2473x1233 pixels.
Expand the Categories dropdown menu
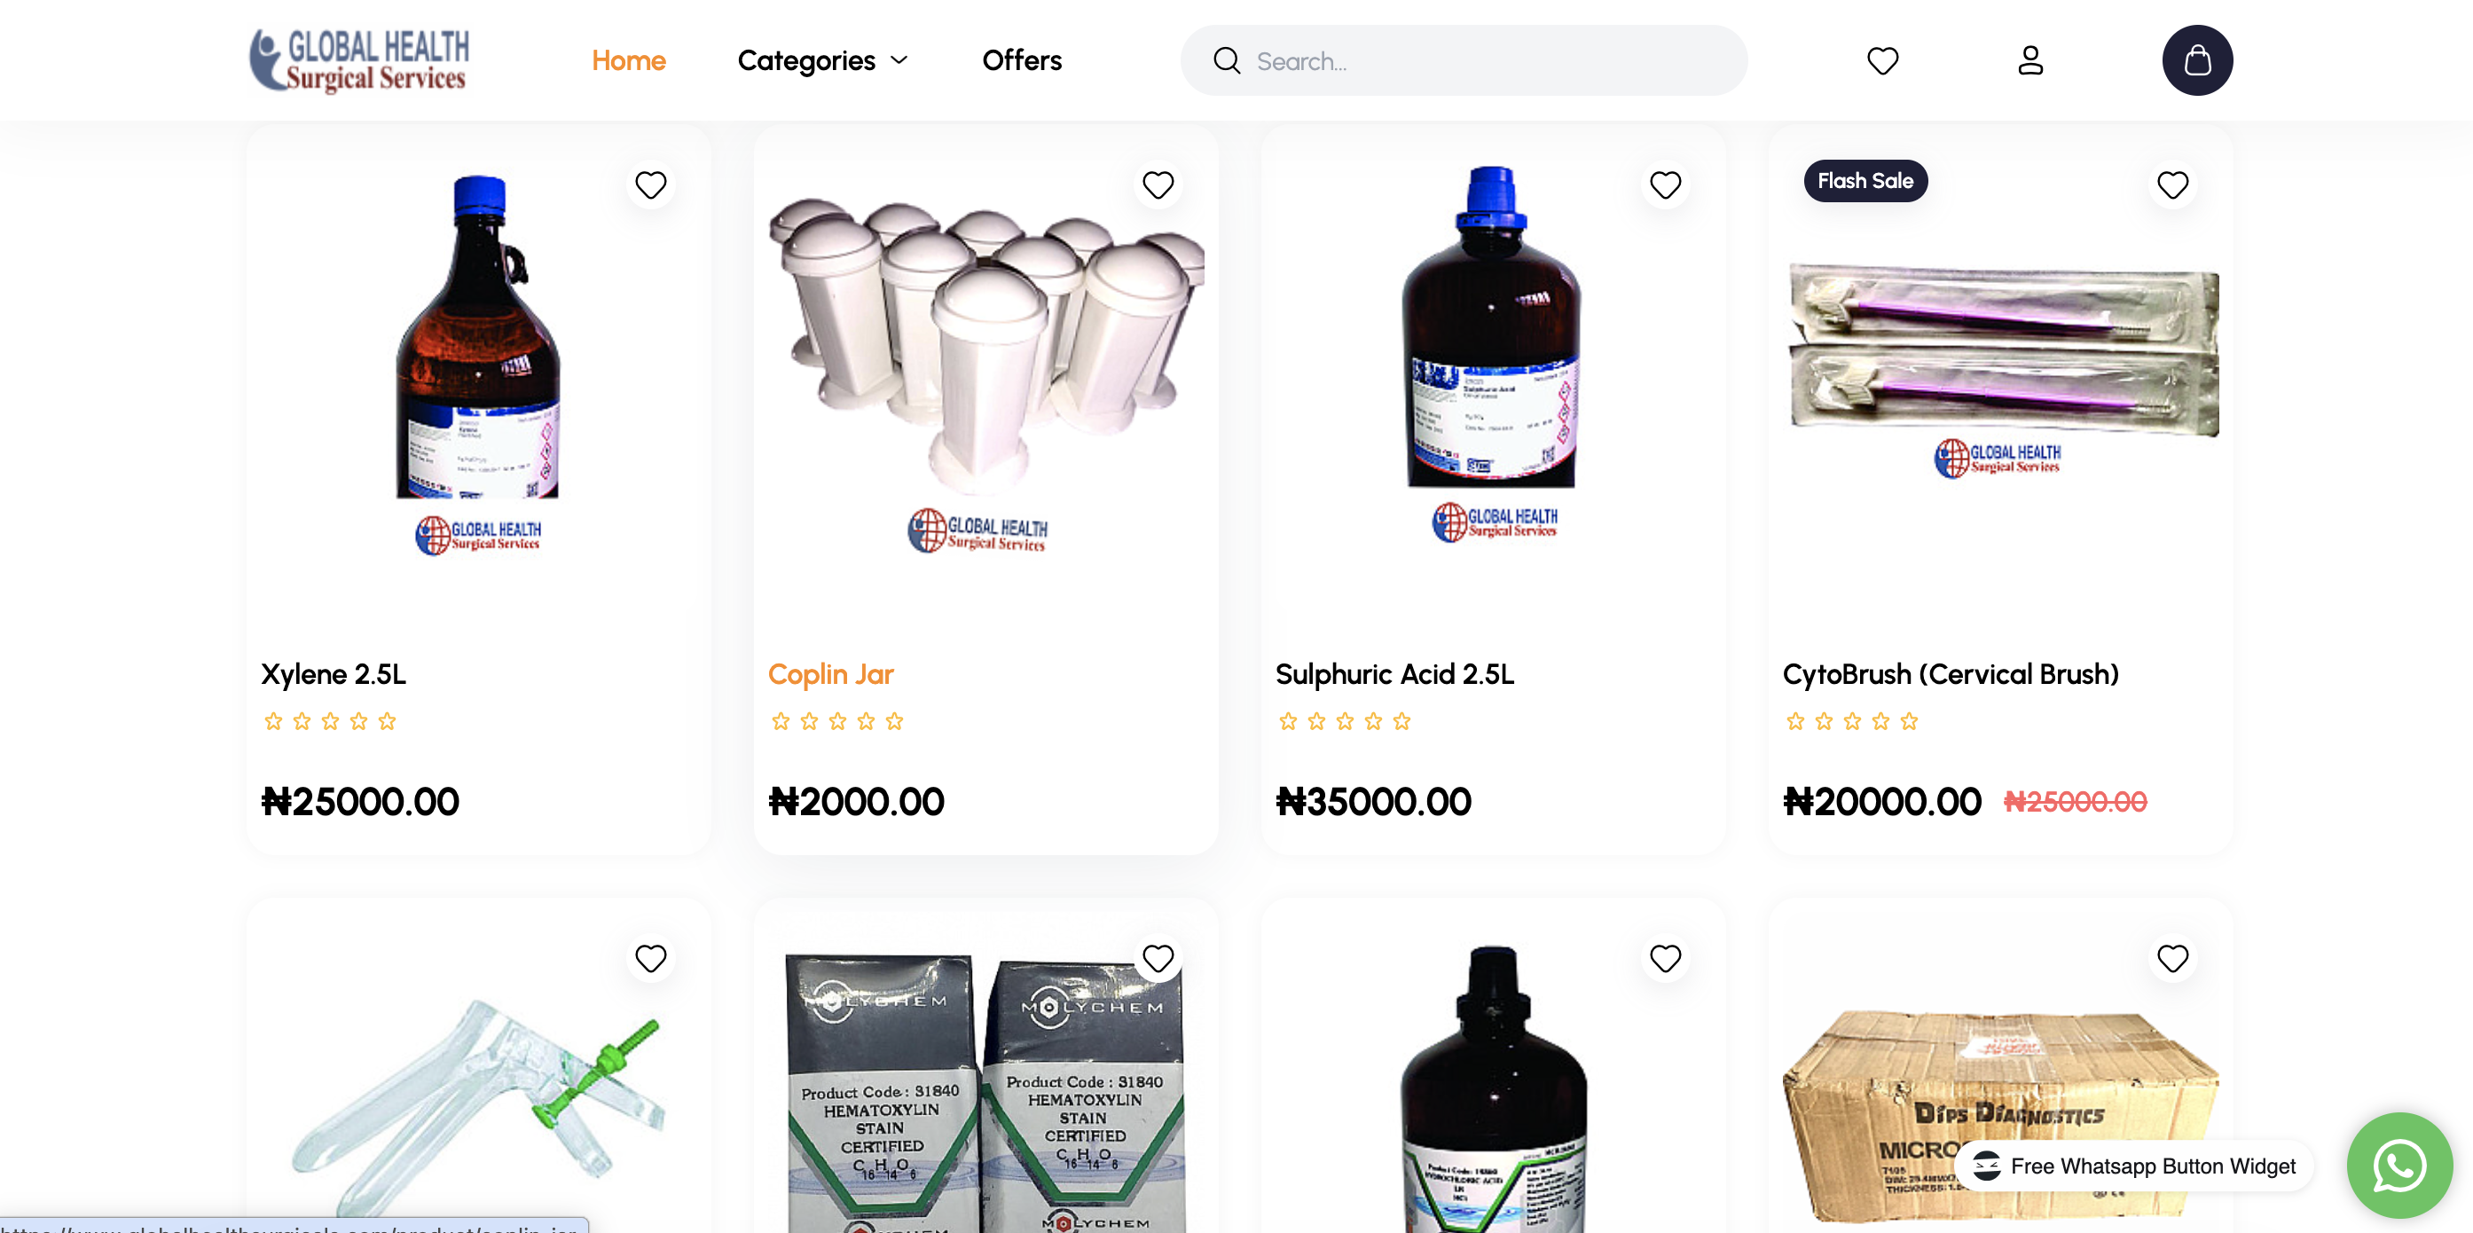(x=821, y=60)
